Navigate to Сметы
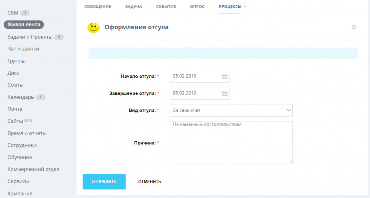 click(15, 85)
